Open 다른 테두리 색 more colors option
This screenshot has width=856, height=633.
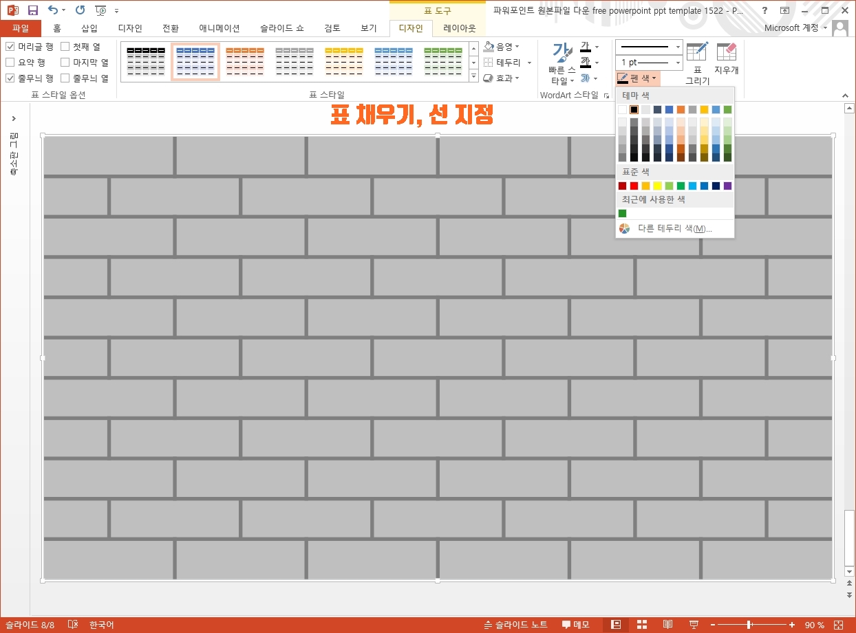coord(674,228)
